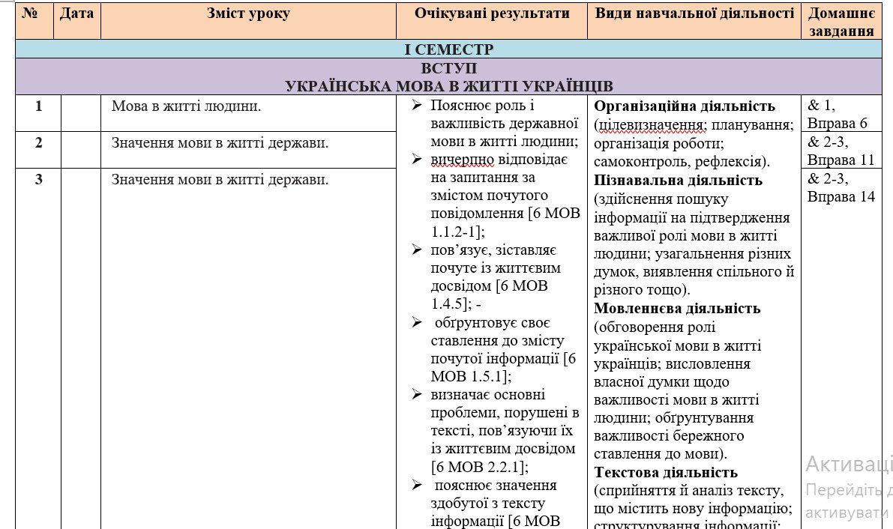Click 'різного тощо).' line

642,289
